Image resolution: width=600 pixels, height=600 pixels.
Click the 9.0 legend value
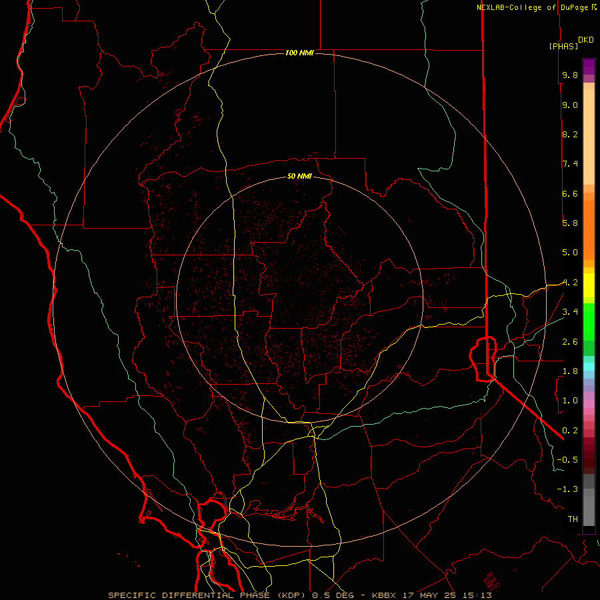[570, 105]
